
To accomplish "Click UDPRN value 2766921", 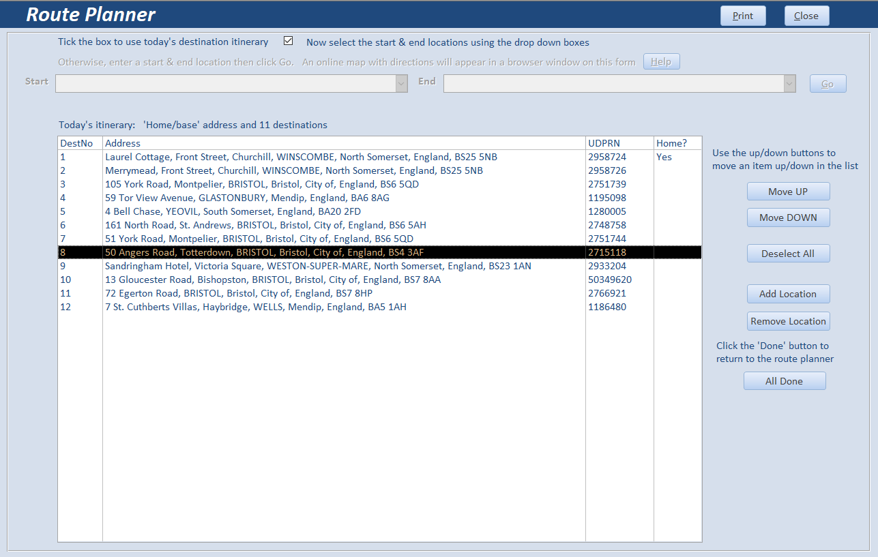I will (x=607, y=293).
